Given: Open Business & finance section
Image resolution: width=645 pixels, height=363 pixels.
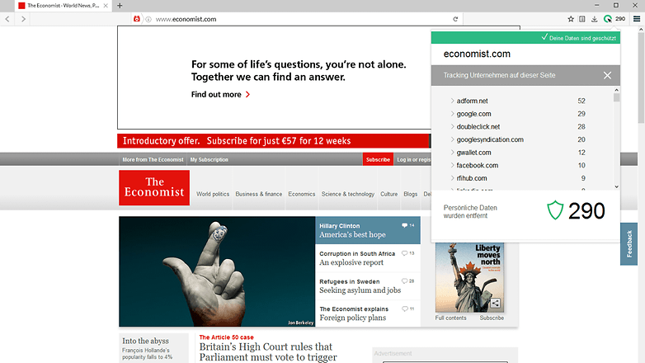Looking at the screenshot, I should [259, 194].
